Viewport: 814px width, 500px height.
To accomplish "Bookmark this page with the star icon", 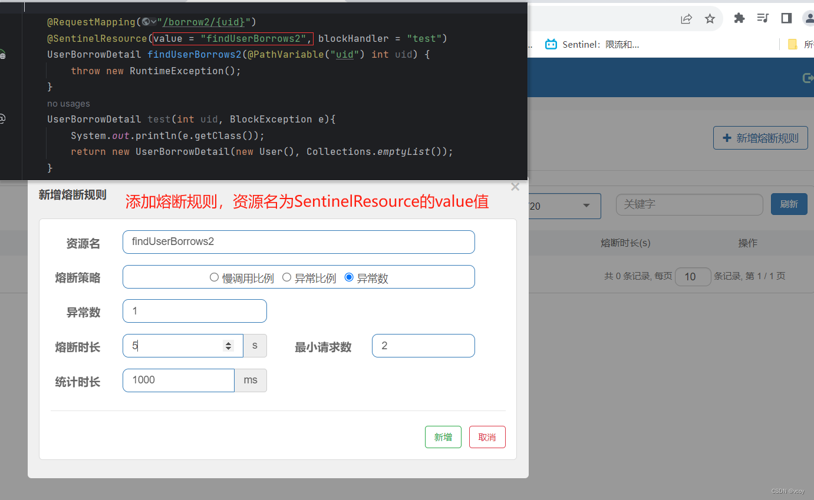I will point(710,19).
